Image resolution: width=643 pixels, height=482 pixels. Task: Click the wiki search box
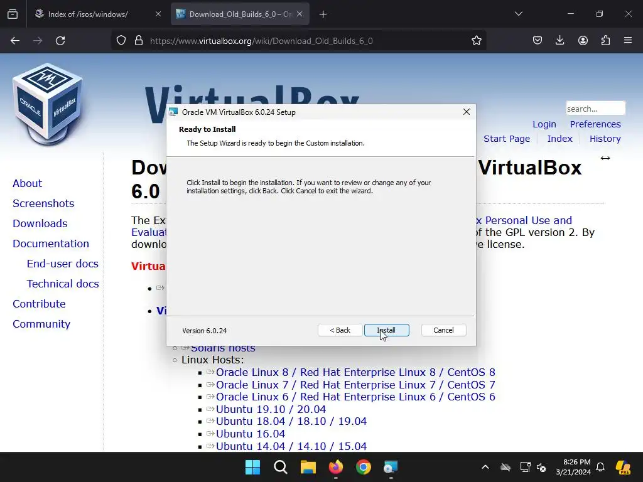coord(595,109)
